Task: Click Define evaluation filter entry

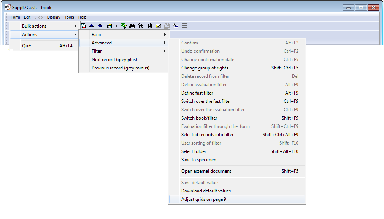Action: click(237, 84)
